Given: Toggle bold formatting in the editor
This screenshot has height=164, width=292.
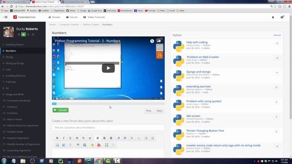Looking at the screenshot, I should point(57,138).
